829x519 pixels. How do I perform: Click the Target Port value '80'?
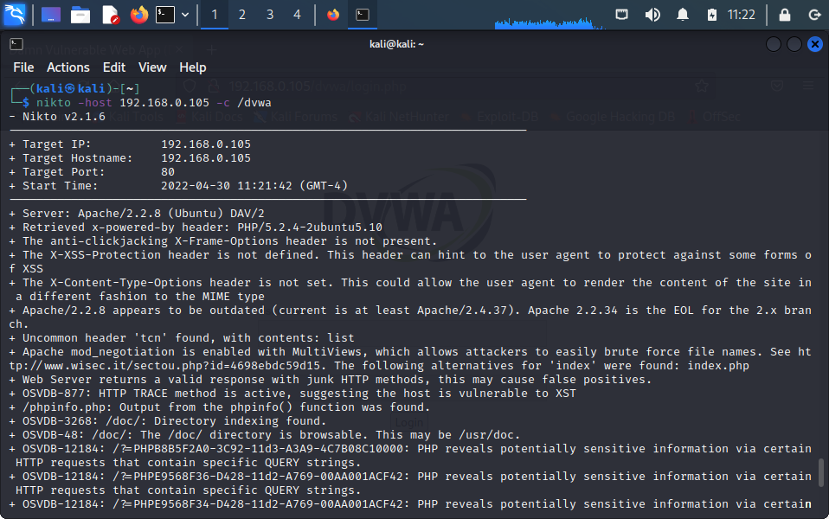168,172
